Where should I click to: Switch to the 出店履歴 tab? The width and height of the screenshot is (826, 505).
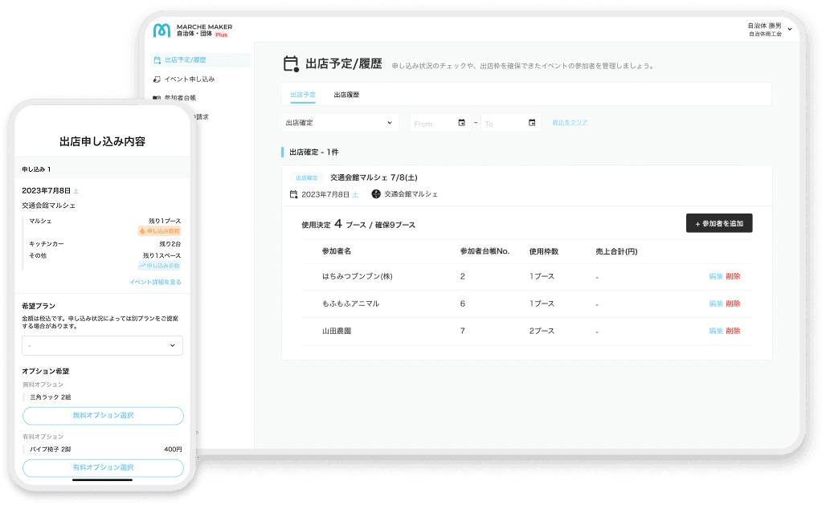[x=346, y=95]
